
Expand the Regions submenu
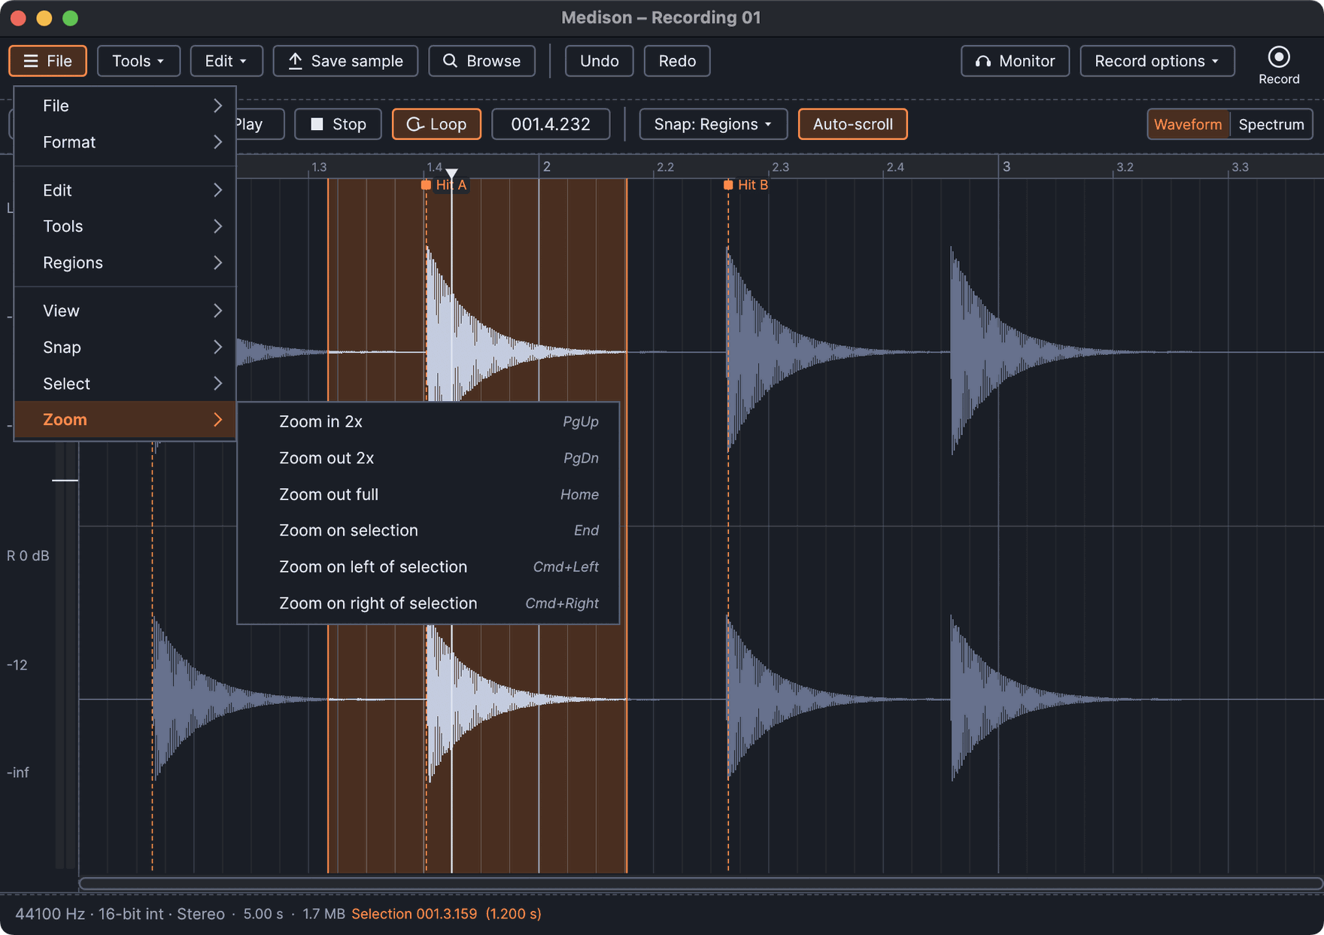point(125,263)
